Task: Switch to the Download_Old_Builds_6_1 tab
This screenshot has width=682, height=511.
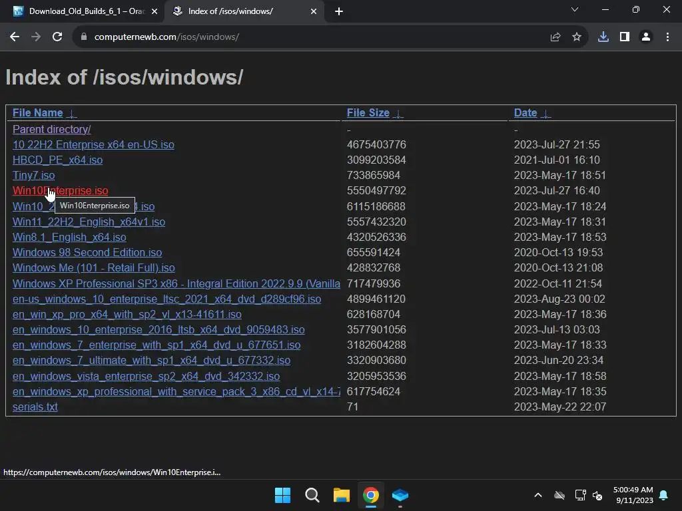Action: point(82,11)
